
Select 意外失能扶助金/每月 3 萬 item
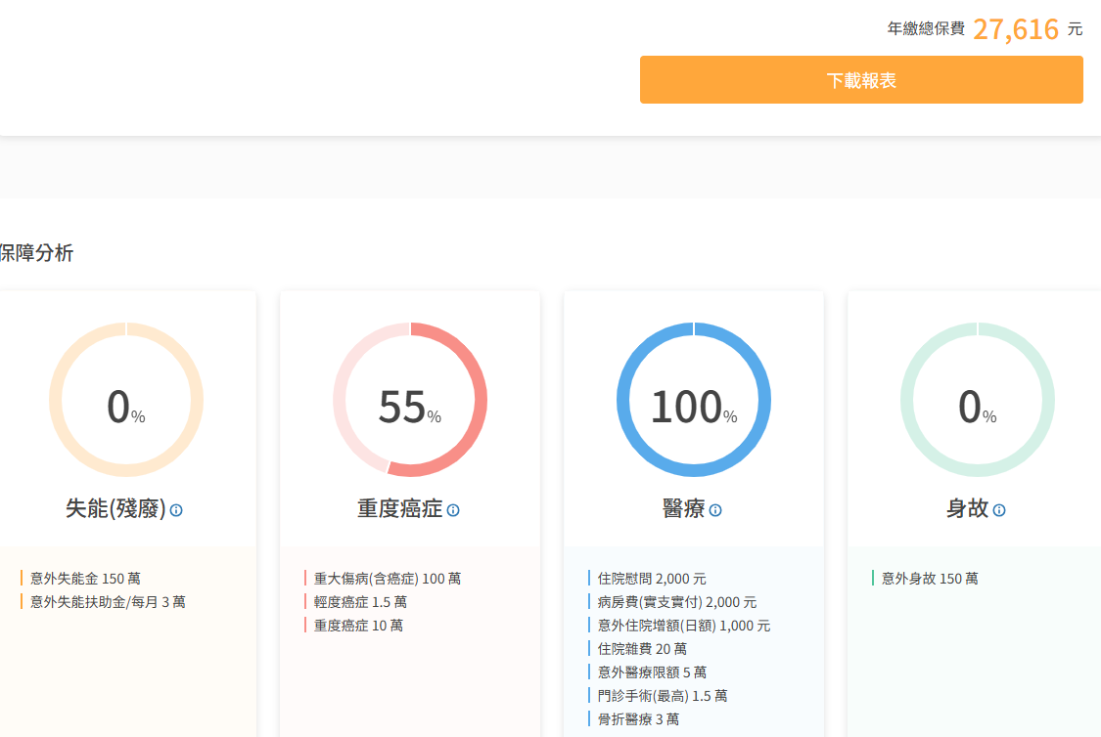click(x=108, y=602)
